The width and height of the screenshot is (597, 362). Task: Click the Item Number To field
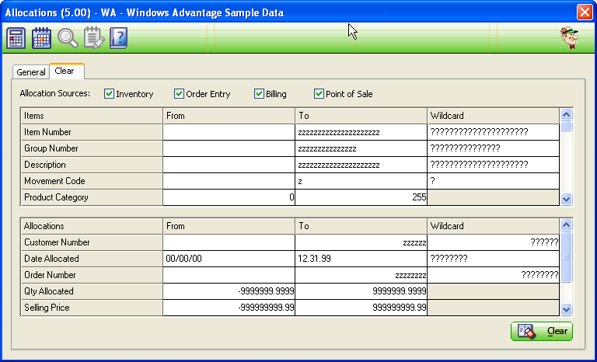click(x=361, y=132)
